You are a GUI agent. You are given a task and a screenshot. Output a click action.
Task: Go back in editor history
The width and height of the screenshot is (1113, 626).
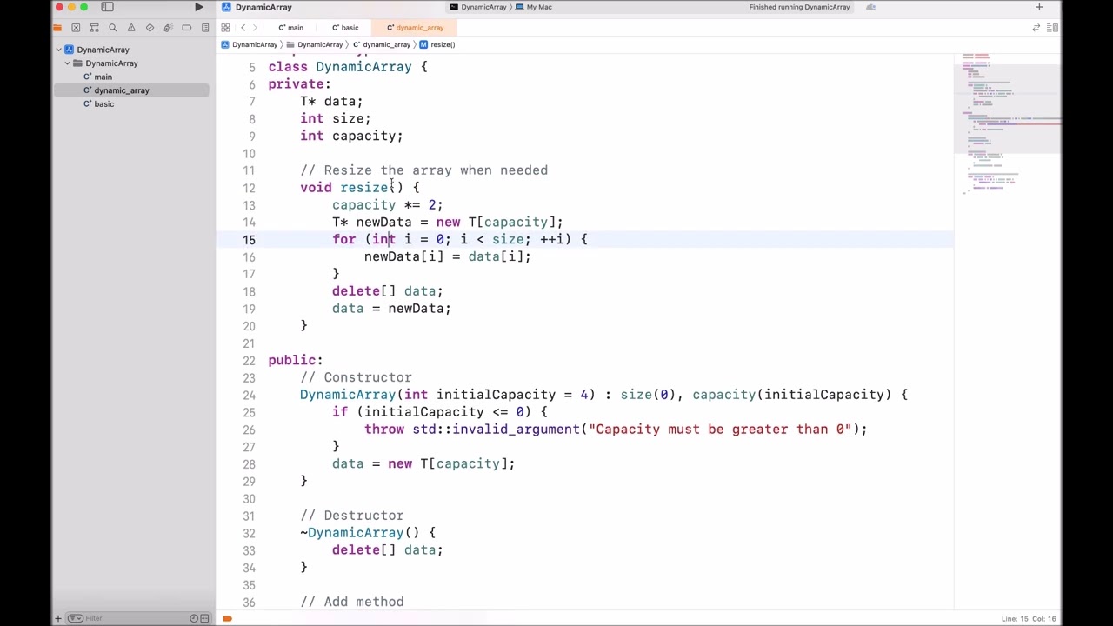[243, 28]
